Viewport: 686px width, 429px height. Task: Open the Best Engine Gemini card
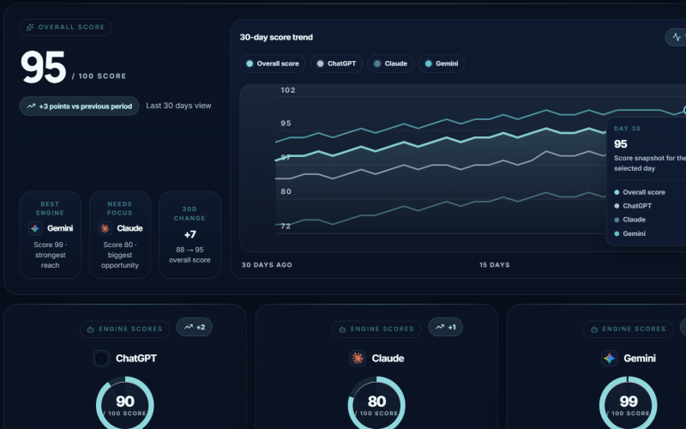click(x=51, y=234)
